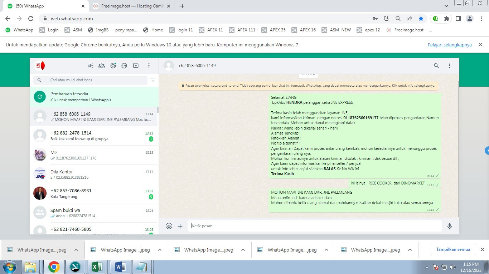Record a voice message with microphone

(x=450, y=226)
